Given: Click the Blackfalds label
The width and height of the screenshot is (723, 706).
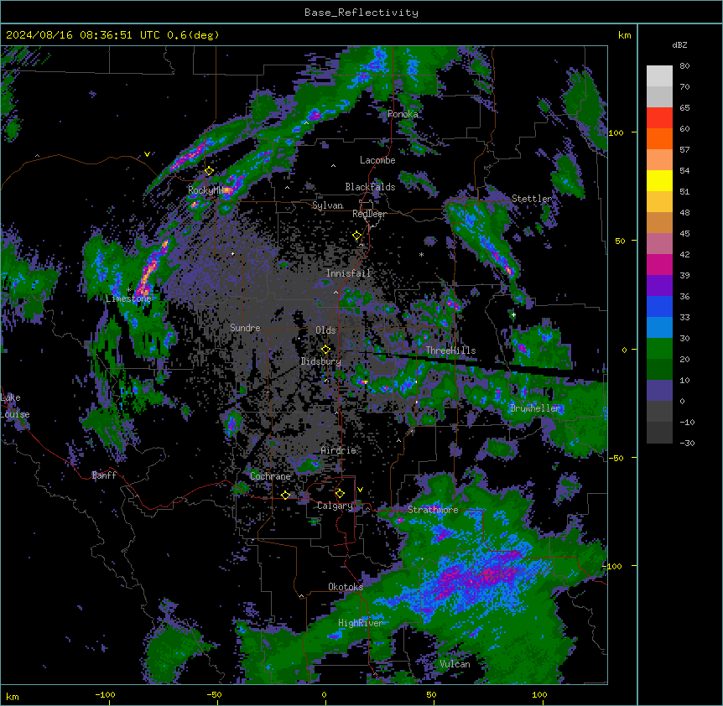Looking at the screenshot, I should [370, 187].
